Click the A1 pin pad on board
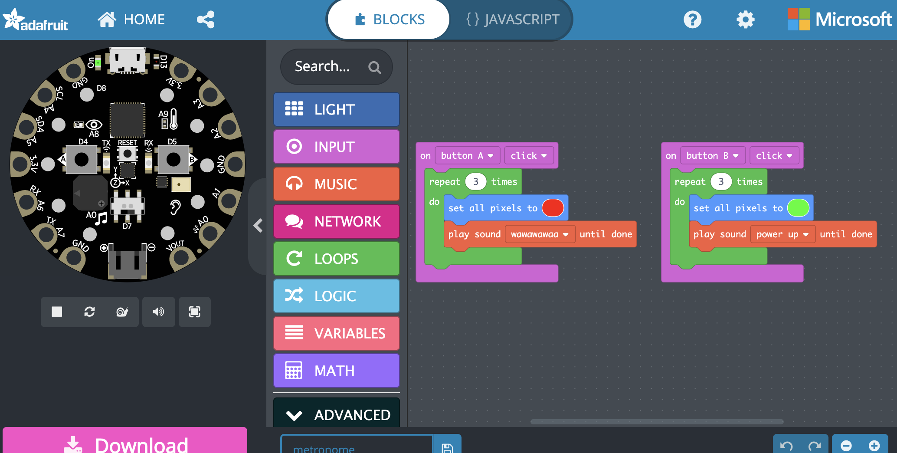 pyautogui.click(x=229, y=201)
